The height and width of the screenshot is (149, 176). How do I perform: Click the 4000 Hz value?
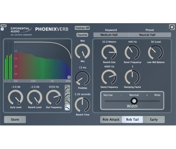click(x=109, y=67)
